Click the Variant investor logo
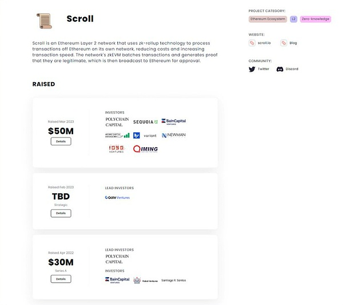The height and width of the screenshot is (305, 343). pyautogui.click(x=150, y=136)
